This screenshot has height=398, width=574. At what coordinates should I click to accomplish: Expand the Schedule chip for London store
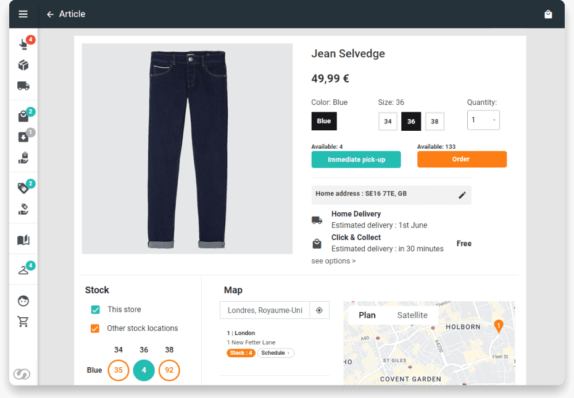click(276, 353)
